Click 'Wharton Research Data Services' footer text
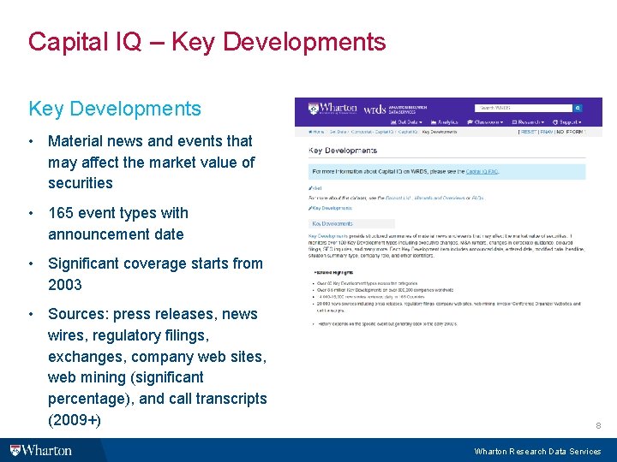617x462 pixels. tap(537, 452)
